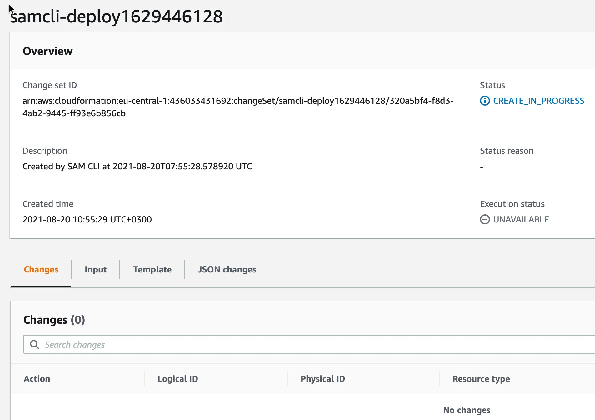The width and height of the screenshot is (595, 420).
Task: Switch to the Input tab
Action: (96, 269)
